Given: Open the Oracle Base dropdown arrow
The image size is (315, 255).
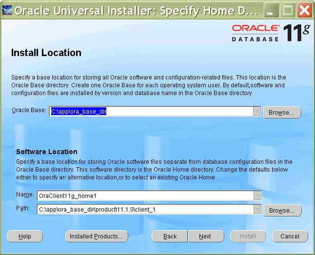Looking at the screenshot, I should [257, 111].
